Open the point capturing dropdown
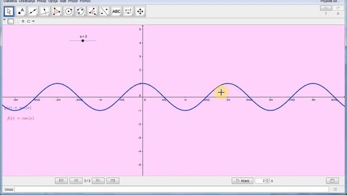Image resolution: width=347 pixels, height=195 pixels. 31,22
